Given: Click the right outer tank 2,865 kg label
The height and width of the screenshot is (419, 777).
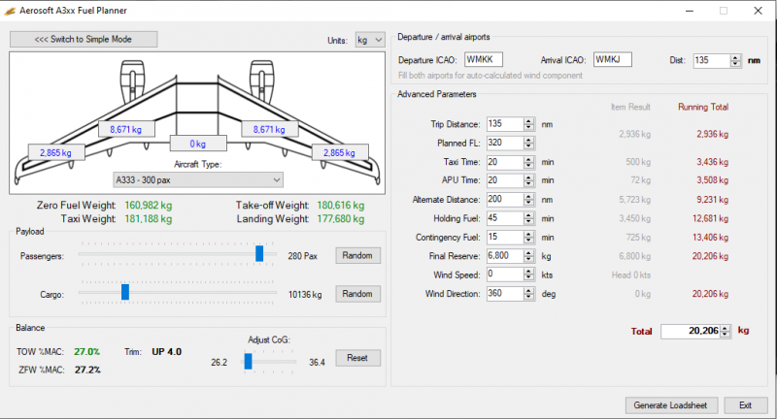Looking at the screenshot, I should [339, 153].
